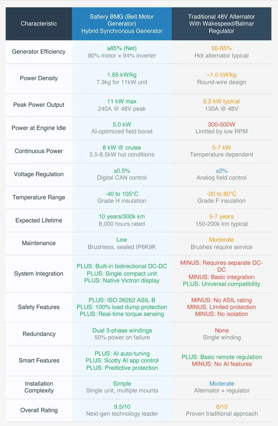Select the Power Density row label

point(39,78)
